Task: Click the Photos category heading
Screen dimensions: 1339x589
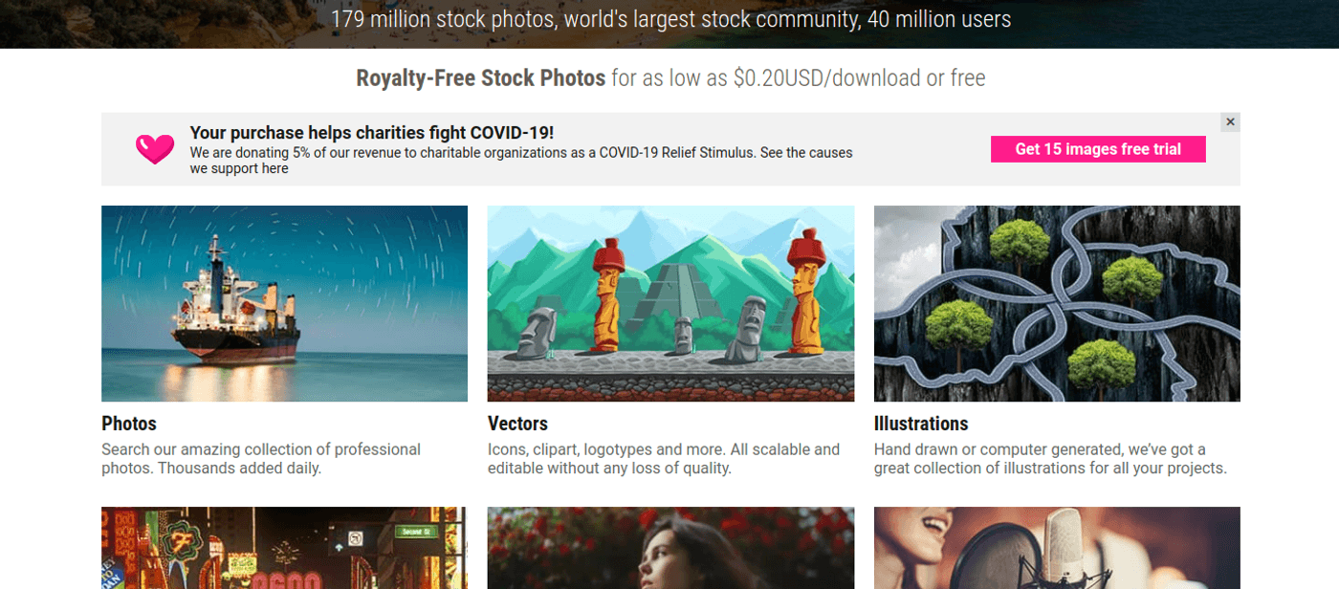Action: pos(129,424)
